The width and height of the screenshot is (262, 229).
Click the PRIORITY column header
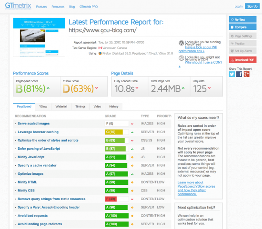[x=164, y=116]
